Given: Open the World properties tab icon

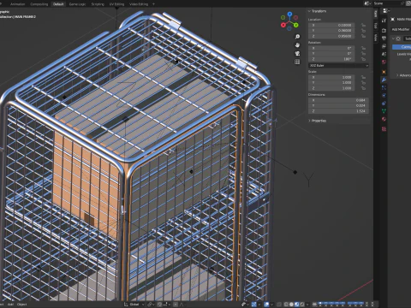Looking at the screenshot, I should [384, 62].
